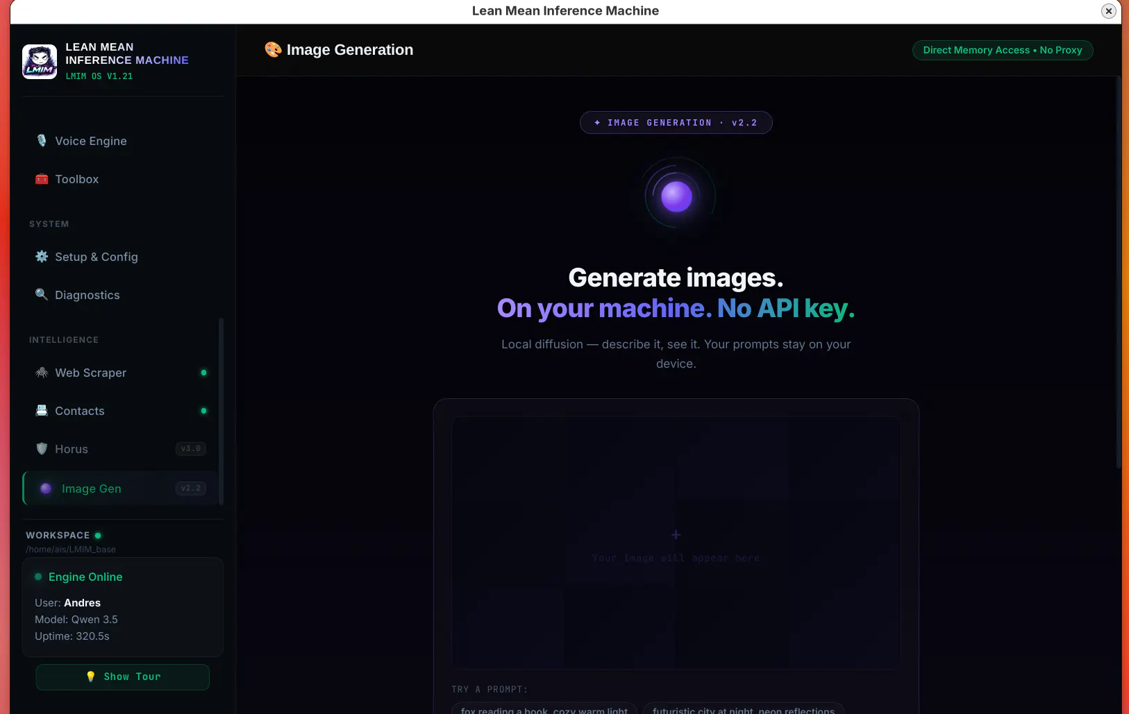The width and height of the screenshot is (1129, 714).
Task: Click the Voice Engine microphone icon
Action: pyautogui.click(x=42, y=141)
